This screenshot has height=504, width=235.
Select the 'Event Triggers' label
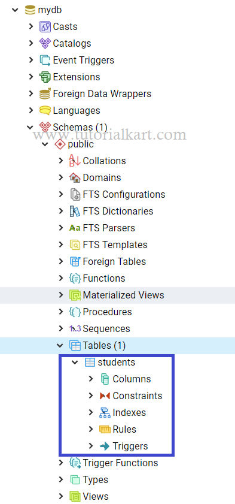click(x=83, y=60)
